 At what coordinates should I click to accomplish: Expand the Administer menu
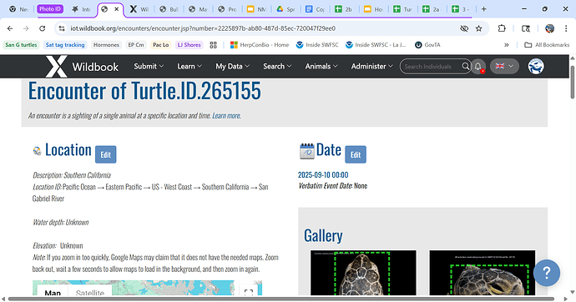(371, 67)
